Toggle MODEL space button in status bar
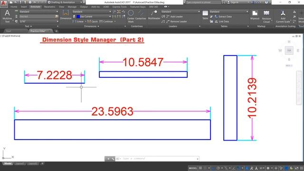Viewport: 304px width, 171px height. pyautogui.click(x=193, y=168)
